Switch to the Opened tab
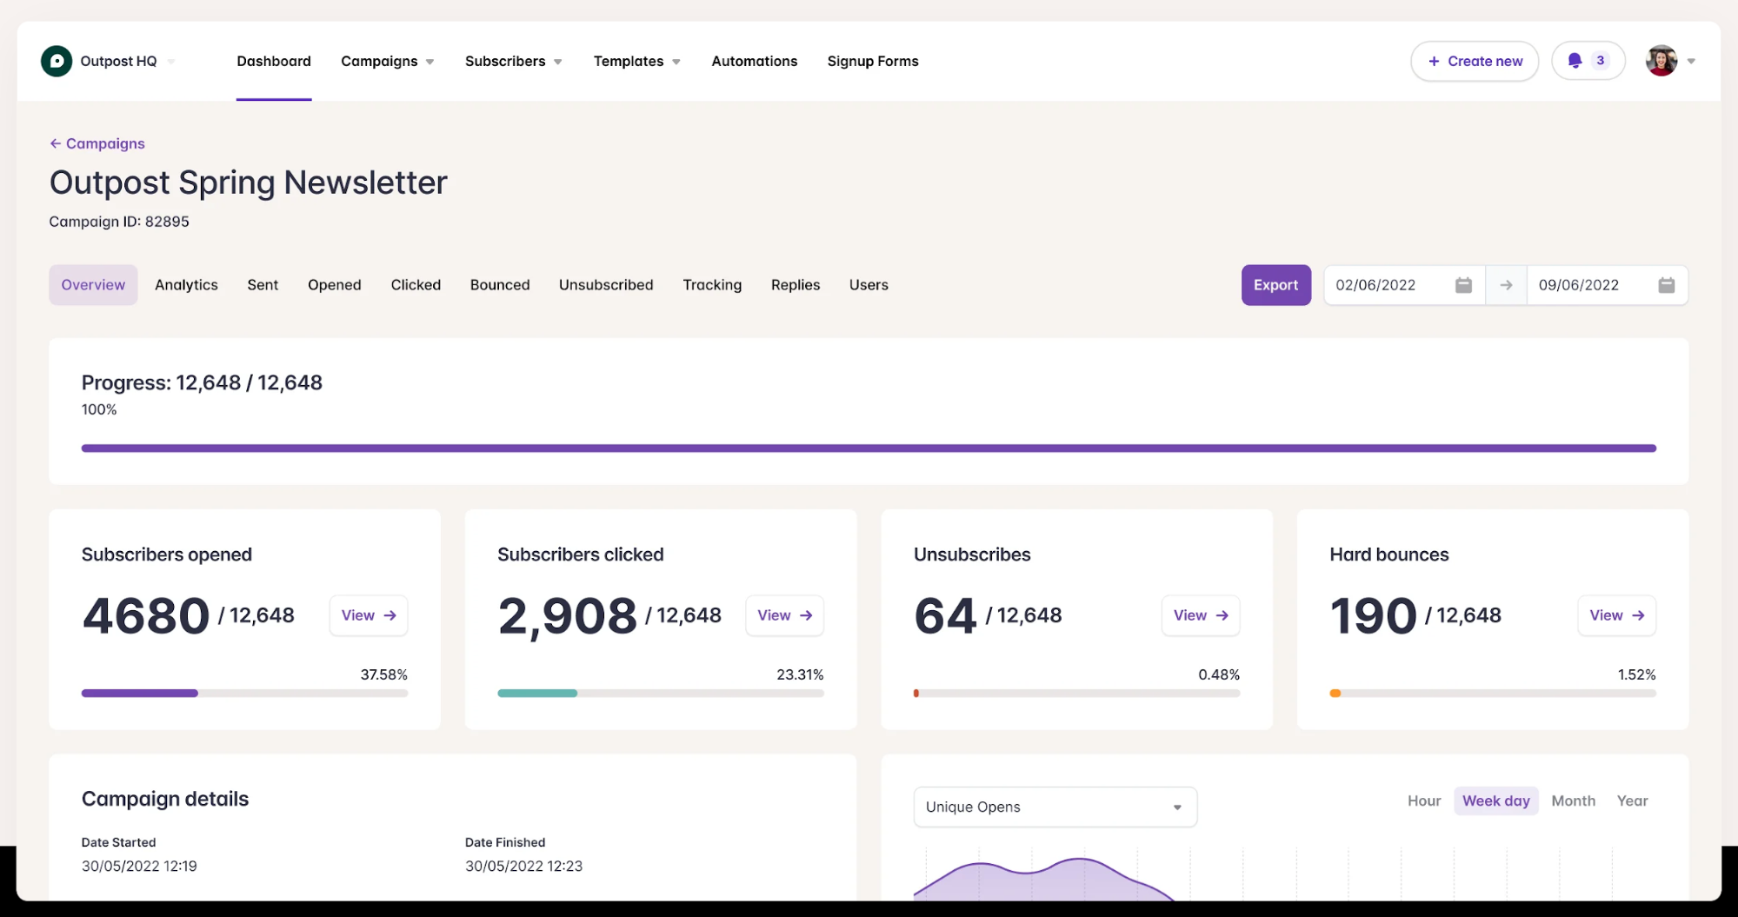Viewport: 1738px width, 917px height. [x=334, y=285]
